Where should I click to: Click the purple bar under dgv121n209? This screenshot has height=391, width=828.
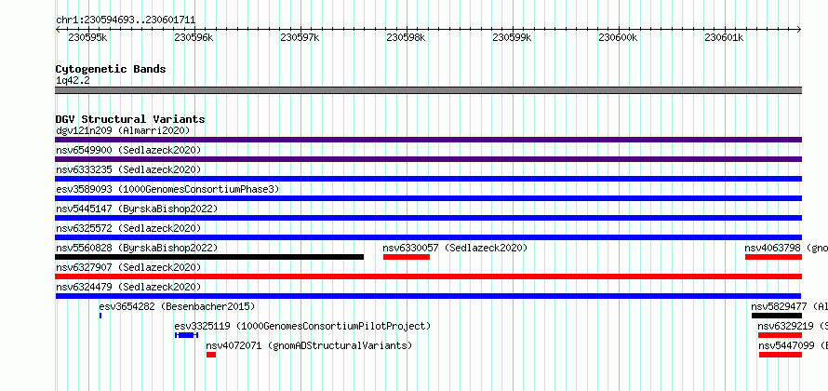click(429, 140)
